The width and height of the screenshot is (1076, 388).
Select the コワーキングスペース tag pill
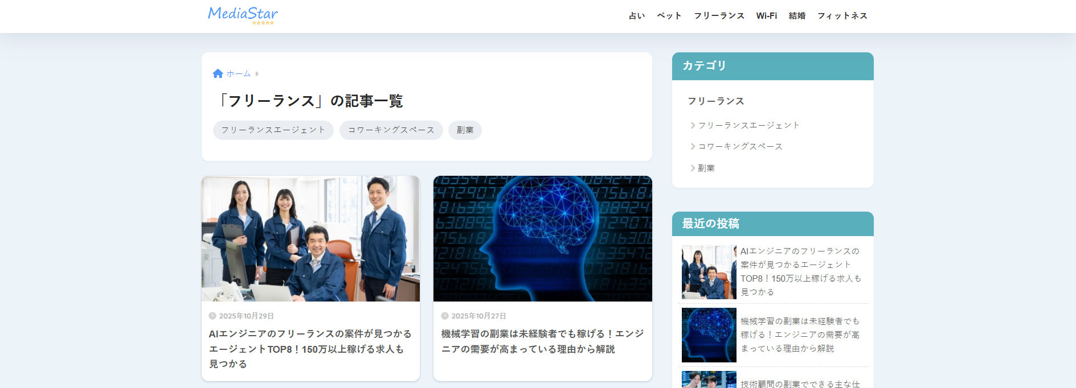[391, 130]
